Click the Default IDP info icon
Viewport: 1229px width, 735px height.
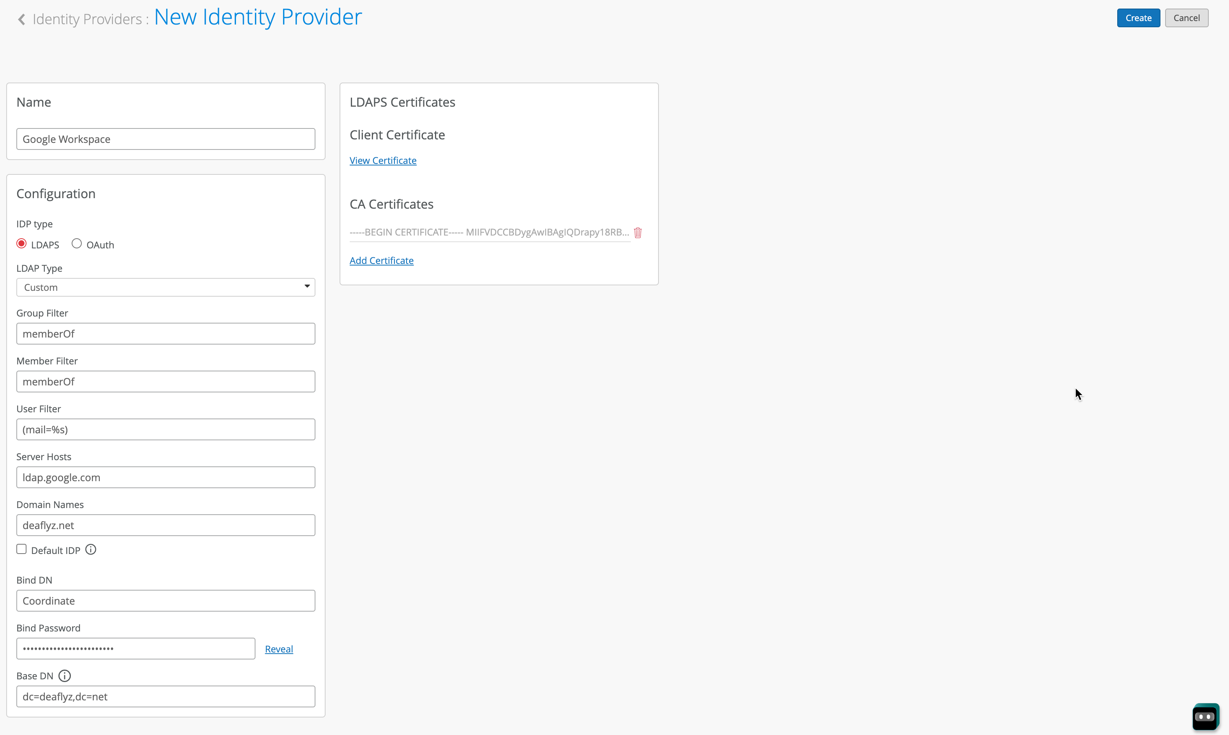(91, 549)
